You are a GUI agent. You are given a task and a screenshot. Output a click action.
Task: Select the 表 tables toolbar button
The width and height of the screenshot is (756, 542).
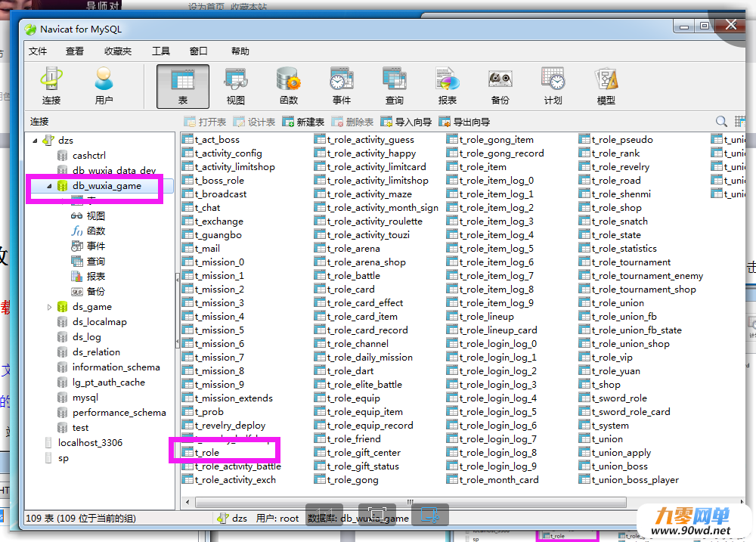point(183,86)
